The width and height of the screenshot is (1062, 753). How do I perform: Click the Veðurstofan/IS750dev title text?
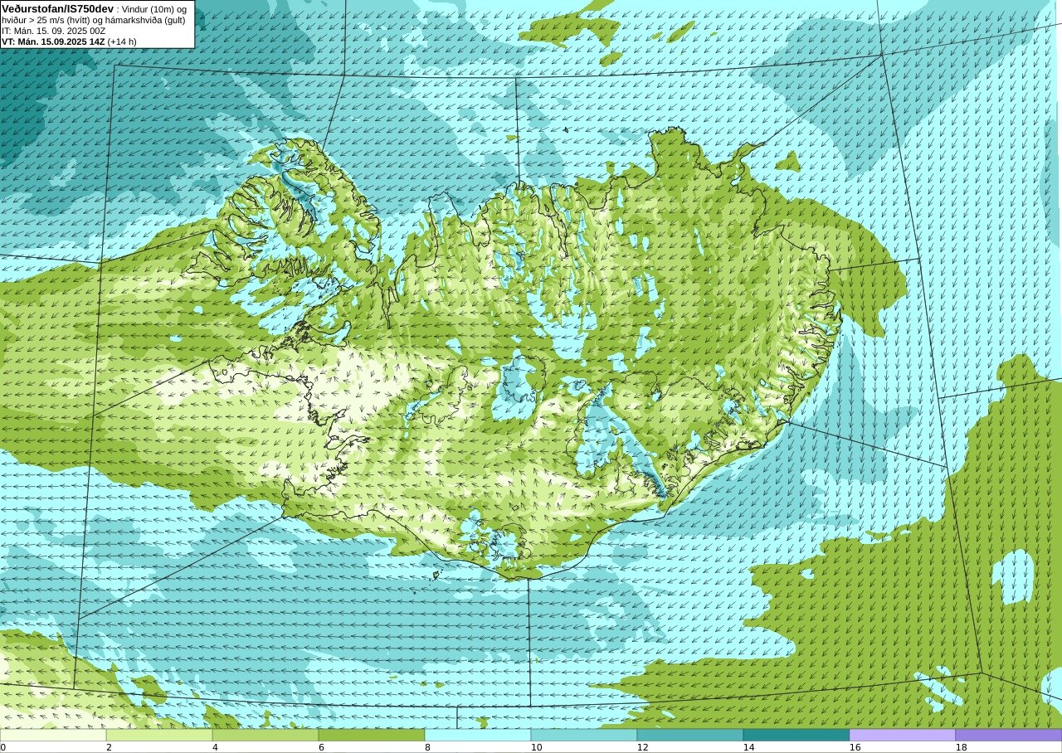tap(58, 9)
